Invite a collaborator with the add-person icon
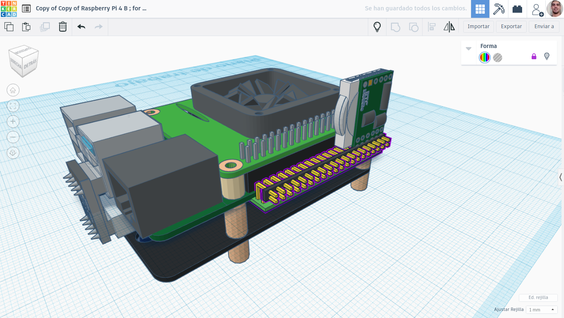 tap(537, 9)
